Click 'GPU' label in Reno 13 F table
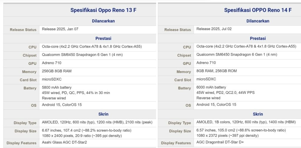 coord(32,64)
